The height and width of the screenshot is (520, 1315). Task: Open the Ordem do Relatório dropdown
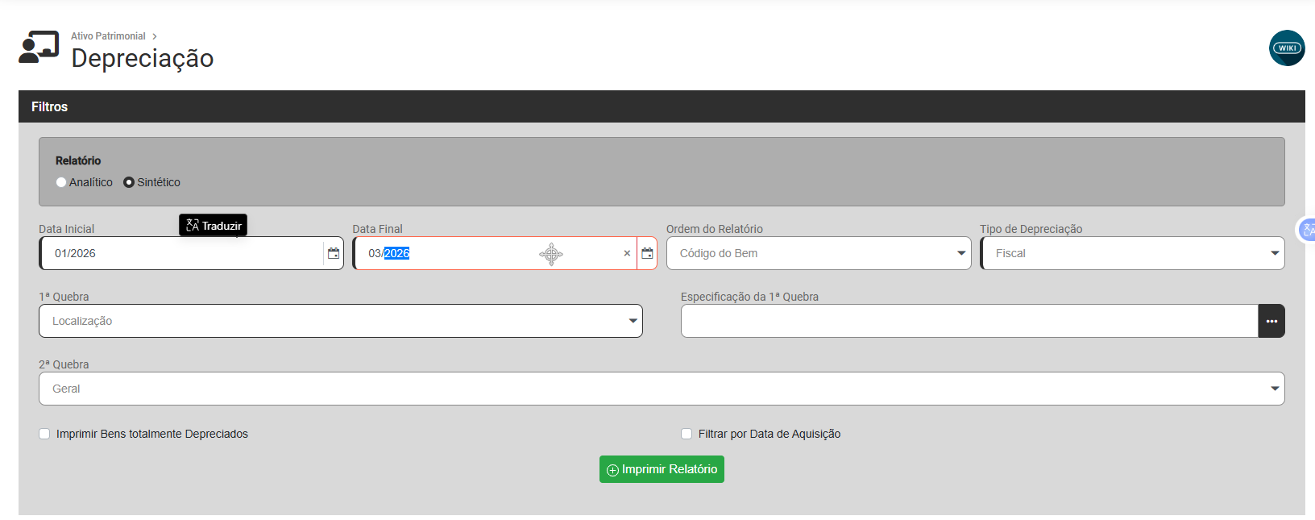point(819,253)
